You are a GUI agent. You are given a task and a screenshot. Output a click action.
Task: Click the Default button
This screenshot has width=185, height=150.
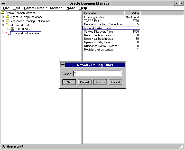85,82
